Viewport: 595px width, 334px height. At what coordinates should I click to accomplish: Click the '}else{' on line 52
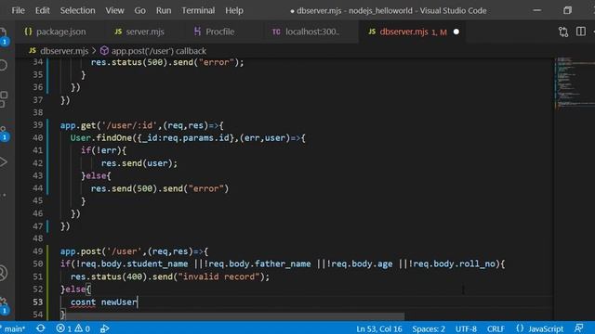pos(75,289)
